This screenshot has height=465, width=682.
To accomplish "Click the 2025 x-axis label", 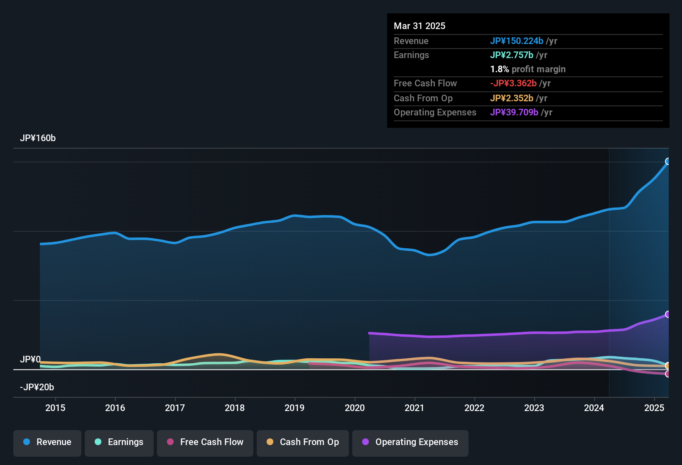I will [654, 408].
